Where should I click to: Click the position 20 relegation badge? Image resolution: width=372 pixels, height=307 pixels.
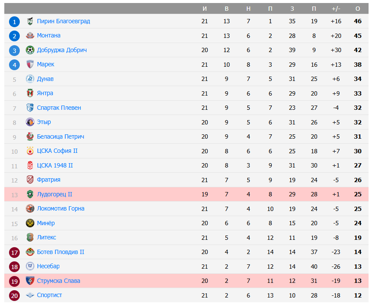click(x=14, y=295)
